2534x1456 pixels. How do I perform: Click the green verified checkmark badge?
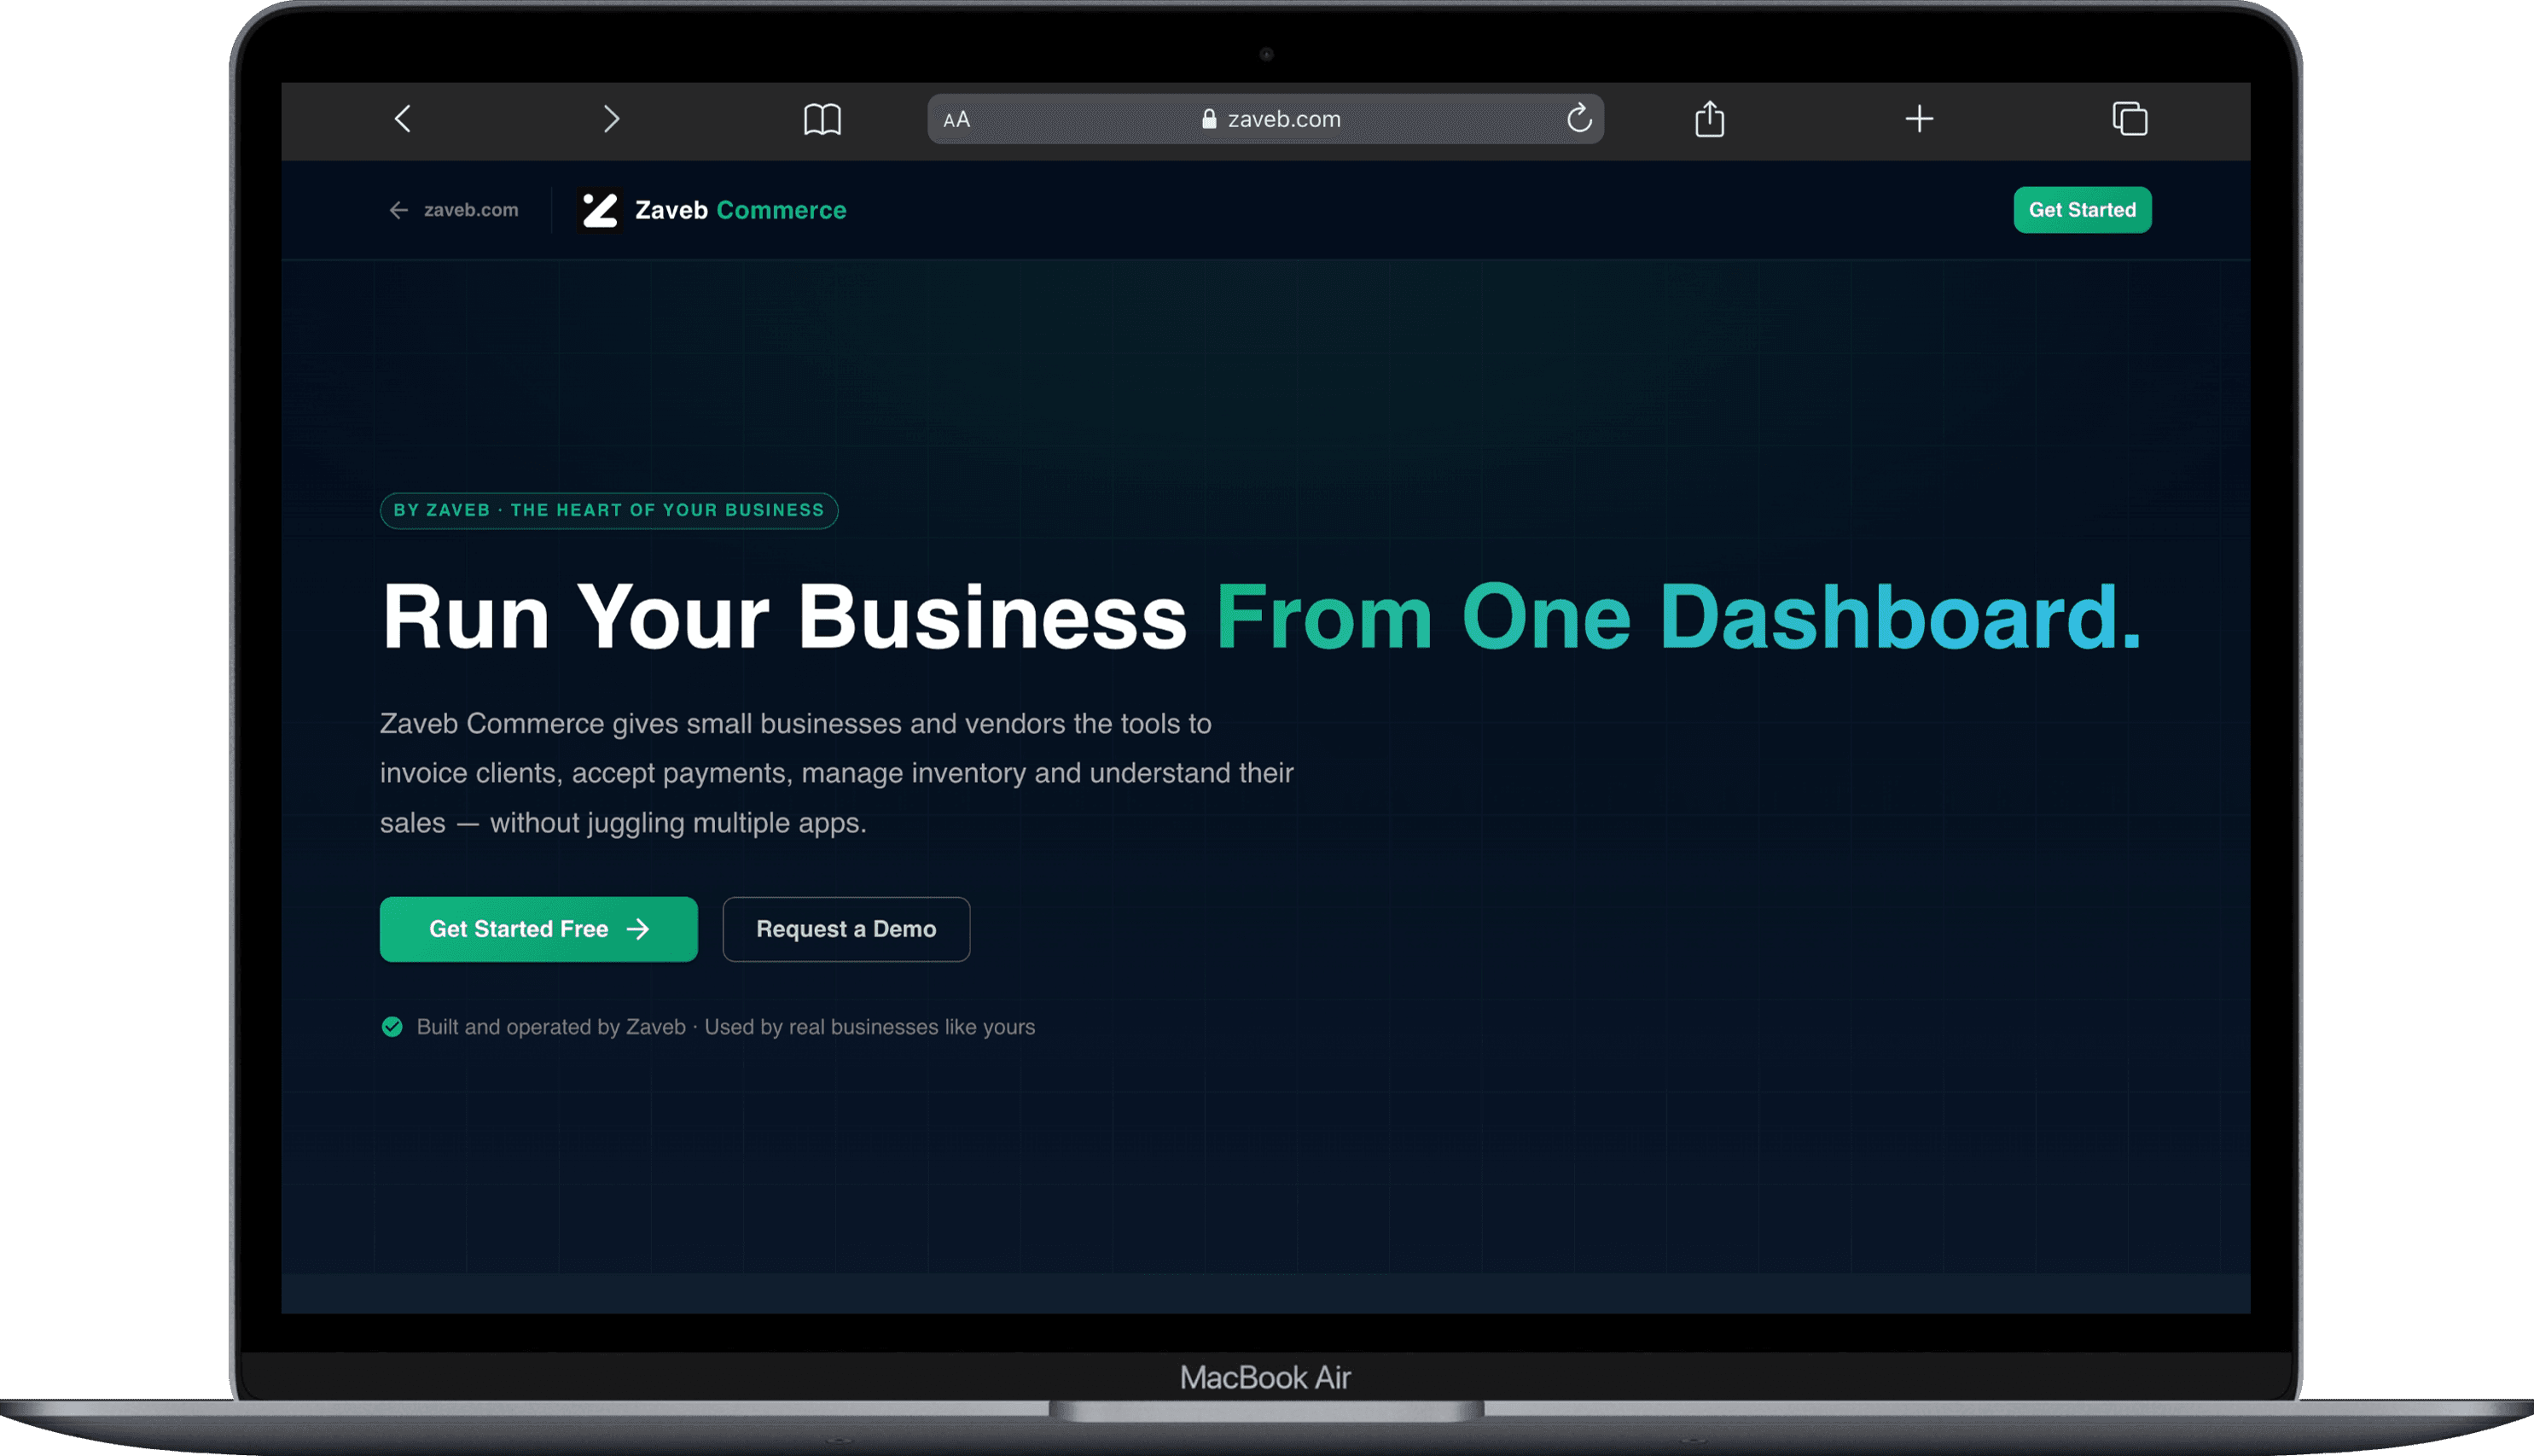coord(392,1027)
